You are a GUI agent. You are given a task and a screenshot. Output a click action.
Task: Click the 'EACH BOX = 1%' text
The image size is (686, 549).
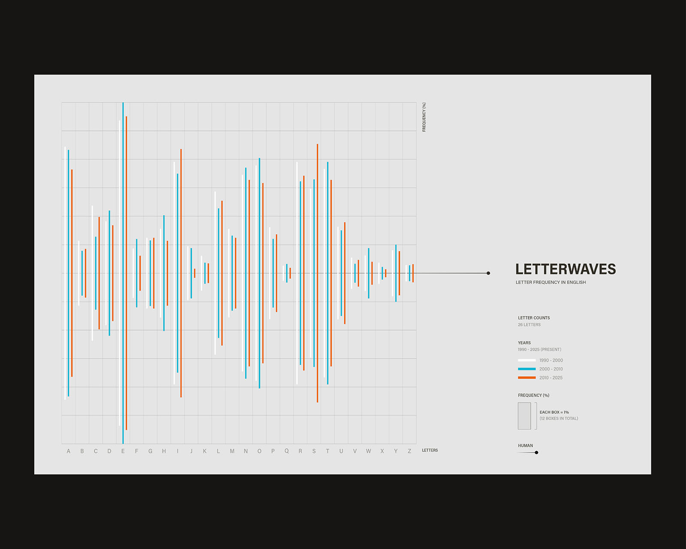[554, 412]
